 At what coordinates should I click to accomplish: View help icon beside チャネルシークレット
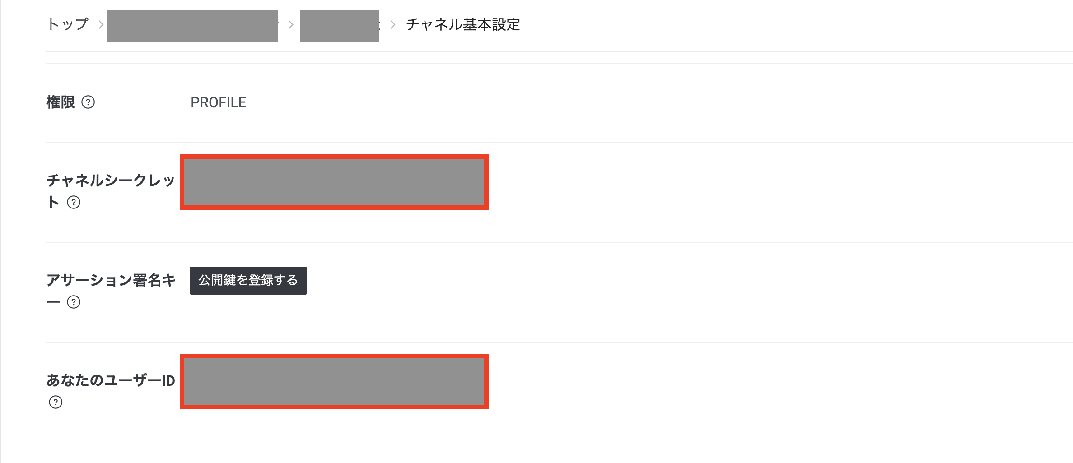74,203
